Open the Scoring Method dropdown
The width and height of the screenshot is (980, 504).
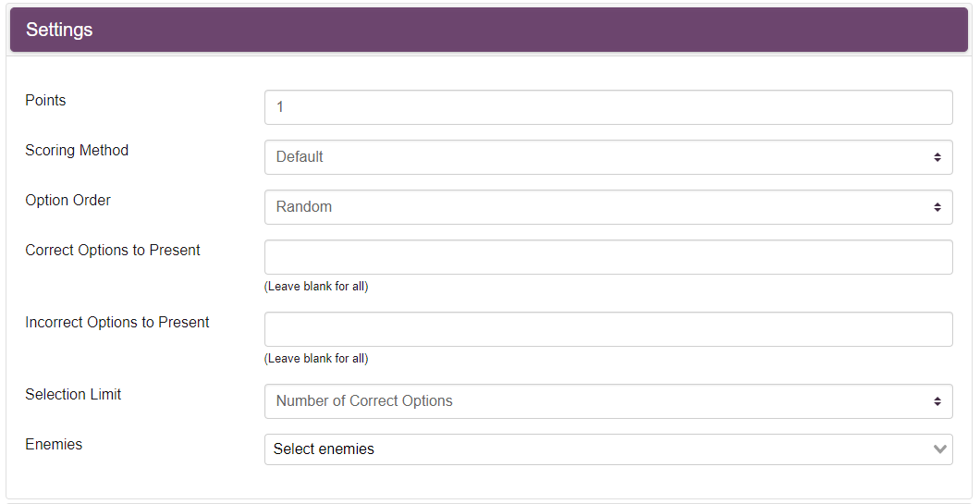coord(608,157)
